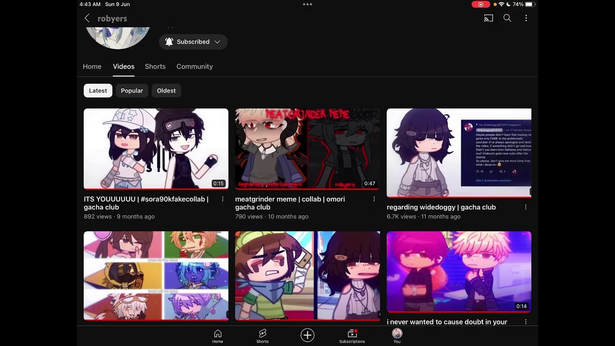The image size is (615, 346).
Task: Sort videos by Popular
Action: (132, 90)
